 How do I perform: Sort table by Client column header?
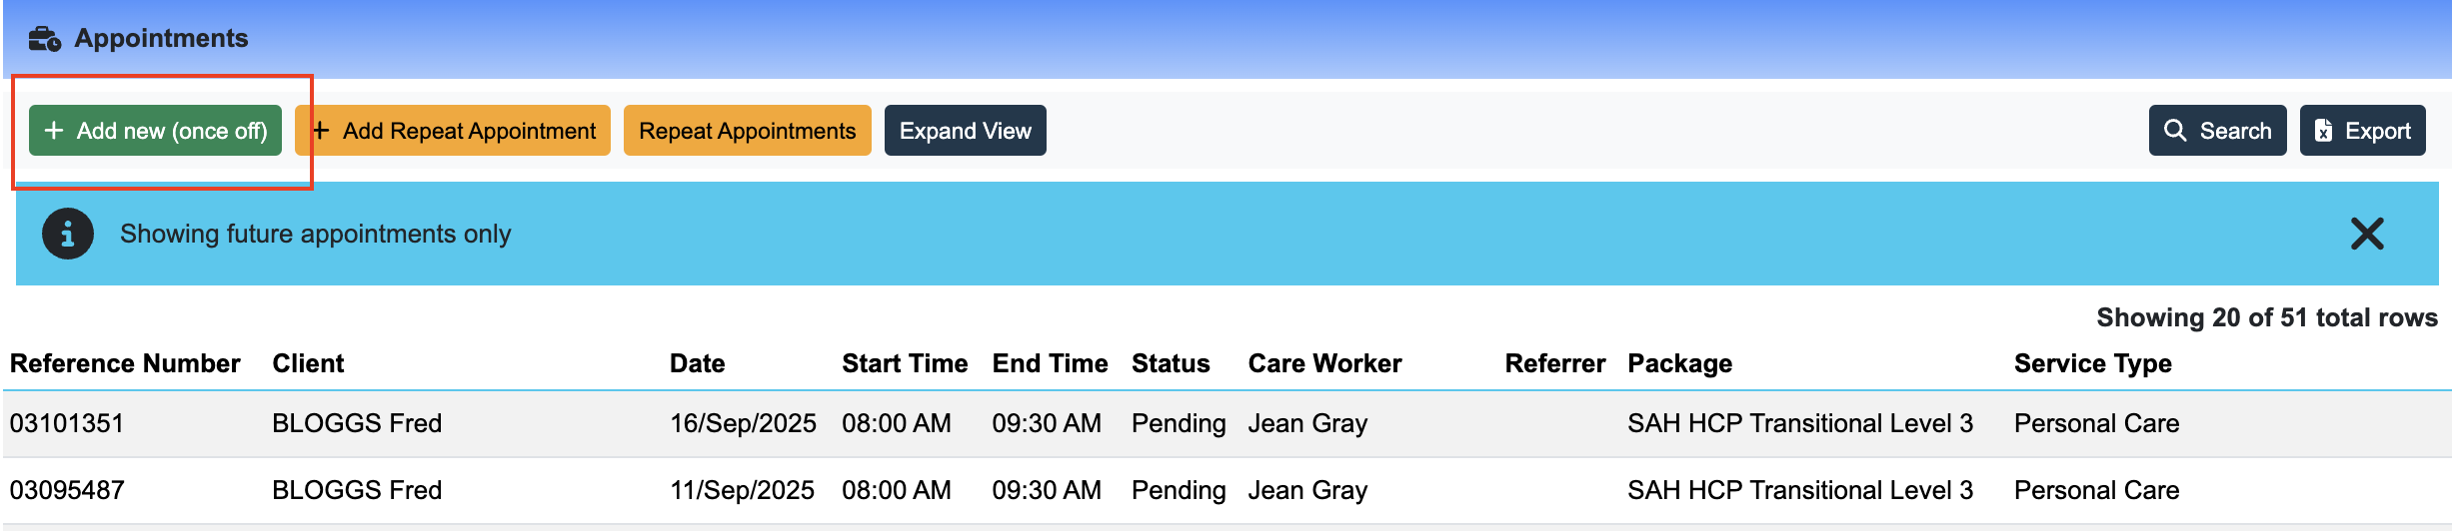[x=308, y=363]
